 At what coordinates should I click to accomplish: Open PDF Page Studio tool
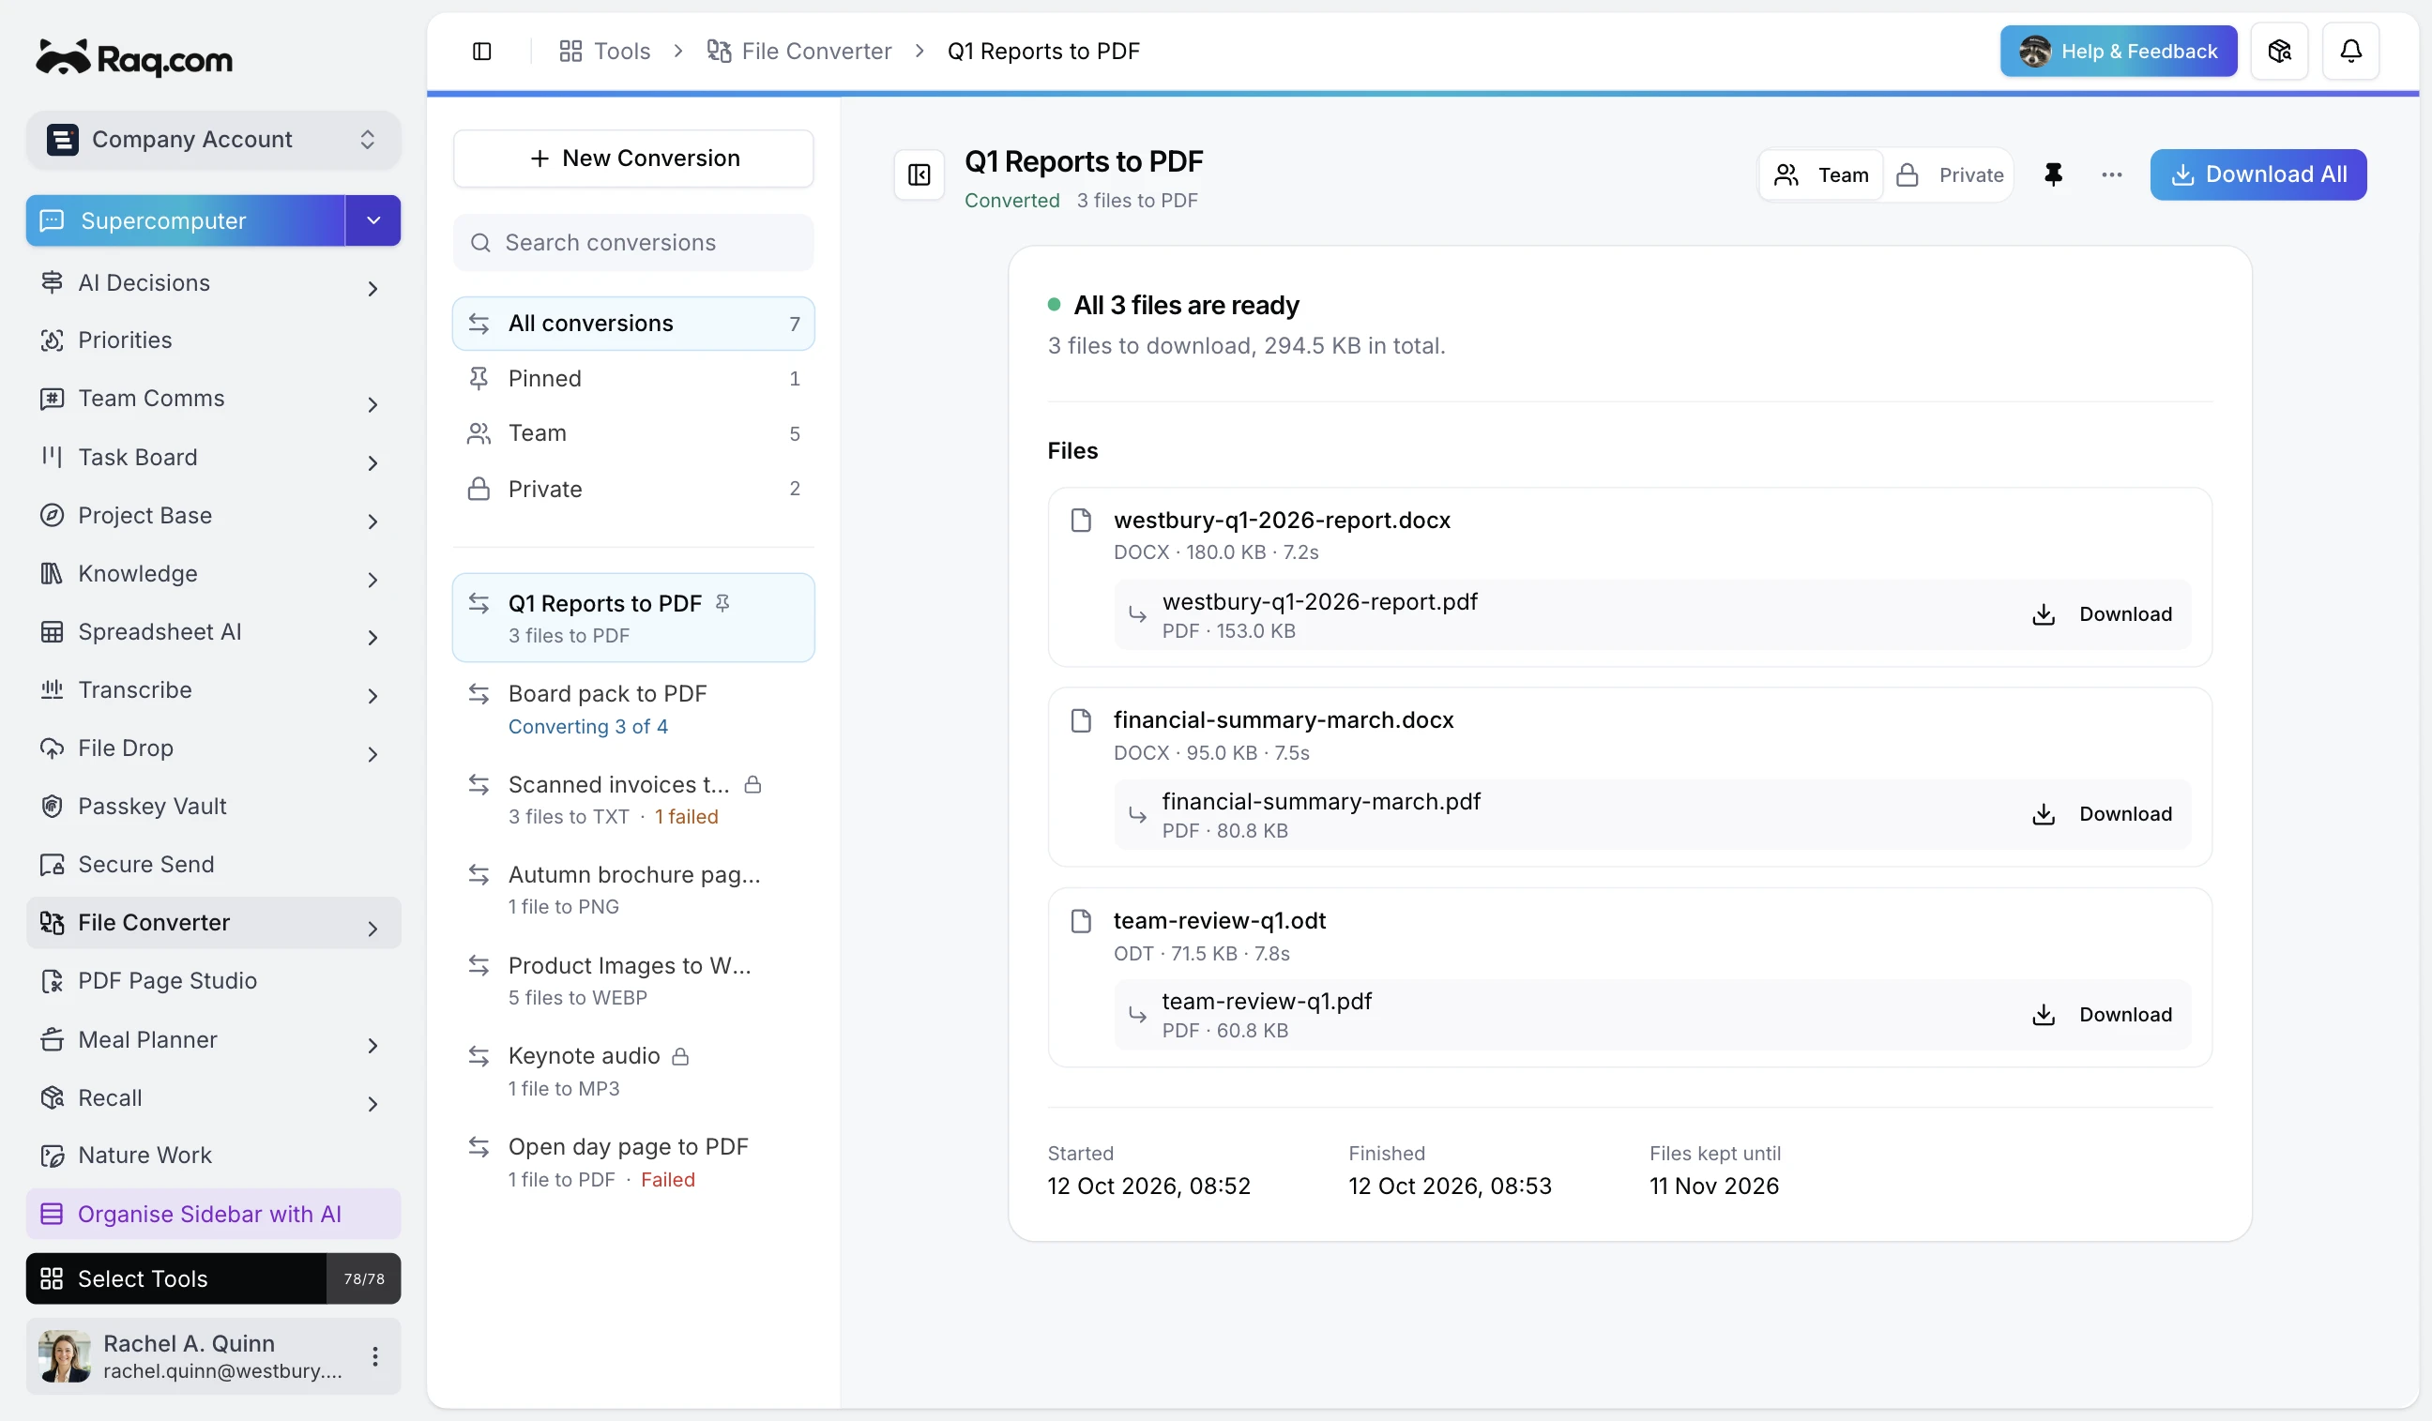click(213, 981)
